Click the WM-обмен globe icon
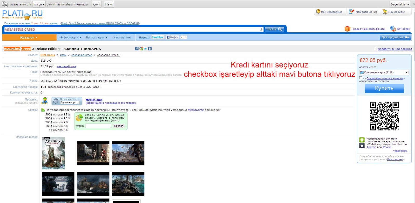Image resolution: width=415 pixels, height=203 pixels. (x=393, y=29)
